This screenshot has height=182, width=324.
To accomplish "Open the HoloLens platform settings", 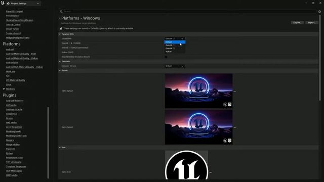I will tap(11, 71).
